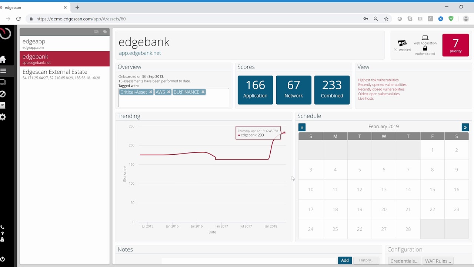View Oldest open vulnerabilities
Image resolution: width=474 pixels, height=267 pixels.
tap(379, 94)
